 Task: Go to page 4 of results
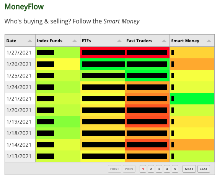pos(167,169)
